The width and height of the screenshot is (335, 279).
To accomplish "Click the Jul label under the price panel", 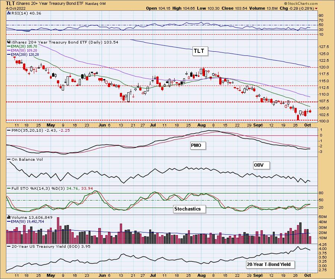I will (153, 125).
